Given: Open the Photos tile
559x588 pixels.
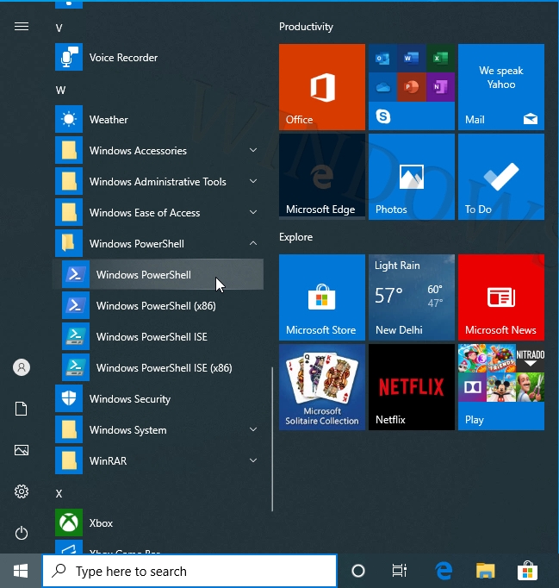Looking at the screenshot, I should pyautogui.click(x=412, y=177).
